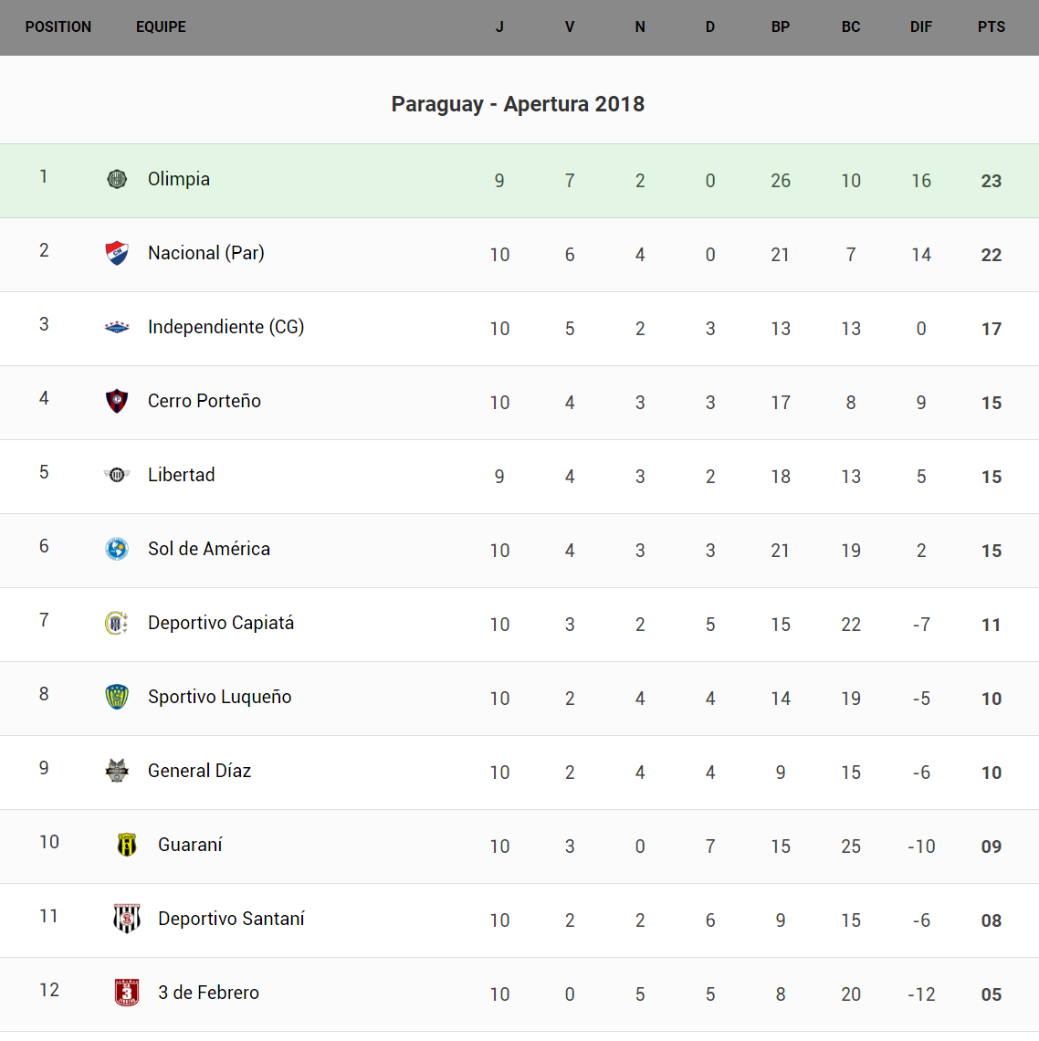Sort by the DIF column header
The image size is (1039, 1041).
tap(921, 27)
